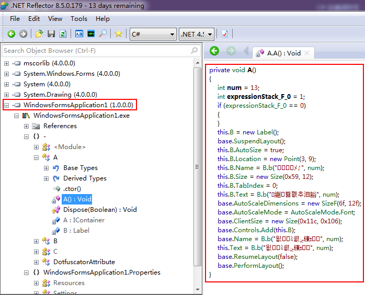Expand Base Types node
This screenshot has height=295, width=365.
(x=47, y=168)
